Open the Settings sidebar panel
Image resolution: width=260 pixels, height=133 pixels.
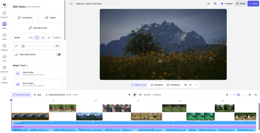tap(5, 80)
